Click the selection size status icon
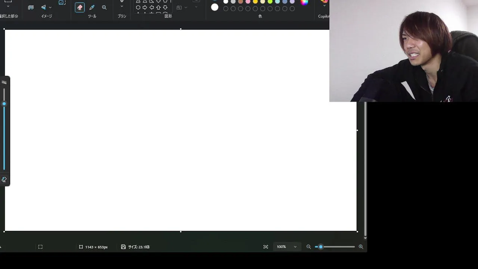Image resolution: width=478 pixels, height=269 pixels. [x=40, y=247]
